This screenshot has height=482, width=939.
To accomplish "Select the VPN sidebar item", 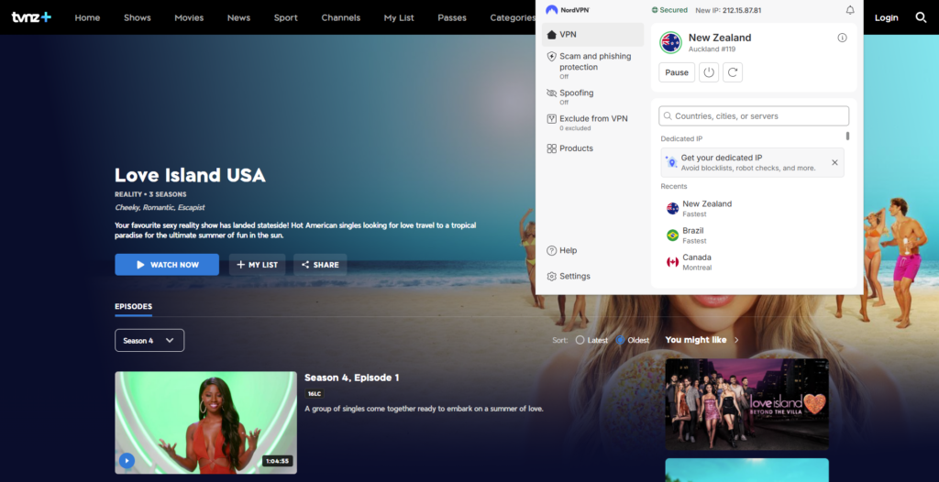I will pos(593,35).
